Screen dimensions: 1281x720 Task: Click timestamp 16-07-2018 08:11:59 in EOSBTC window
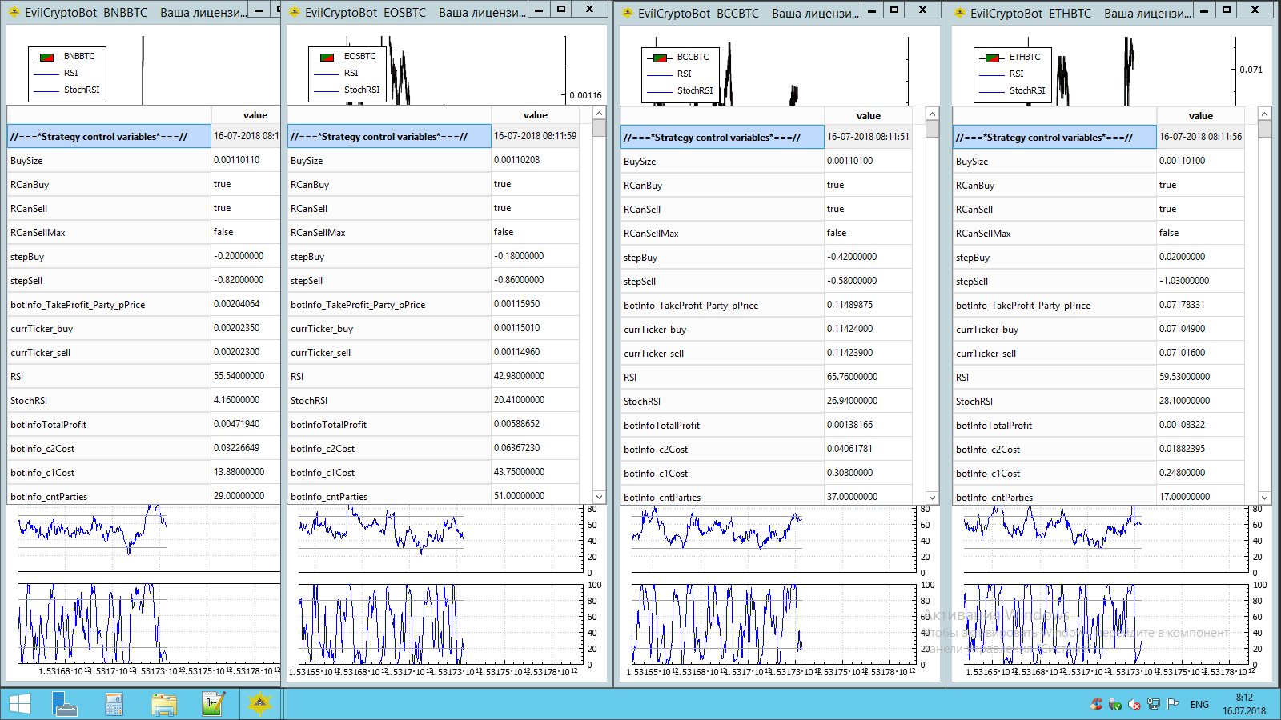coord(535,136)
